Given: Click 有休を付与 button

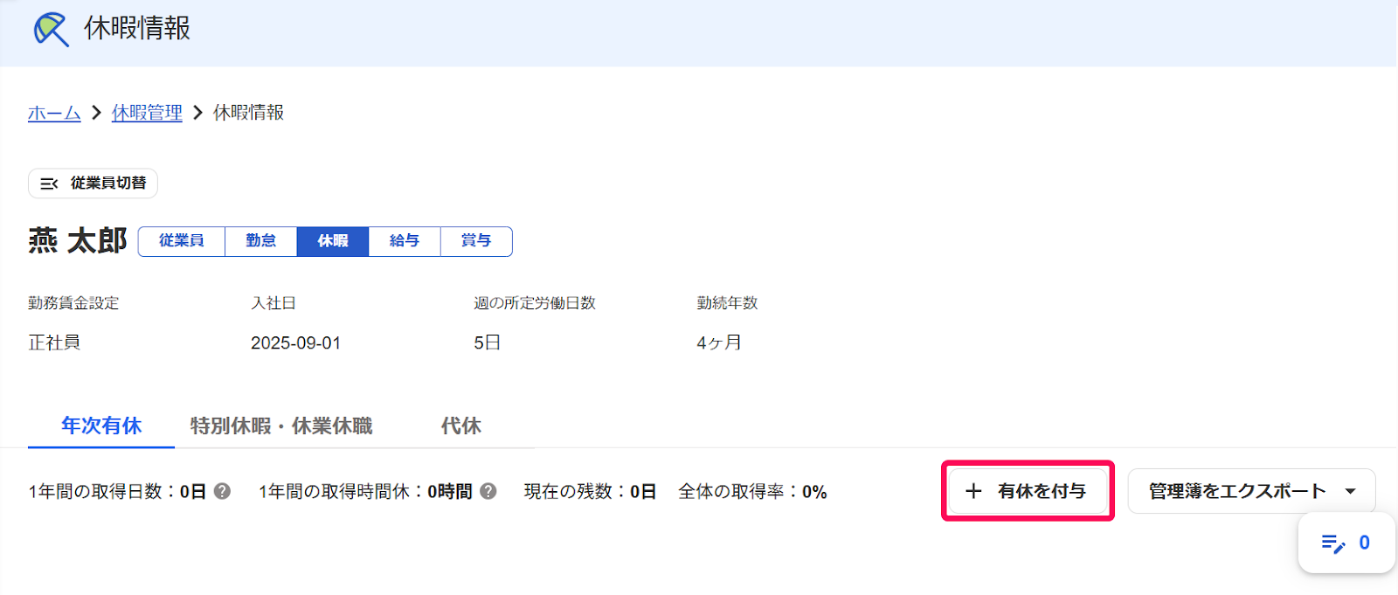Looking at the screenshot, I should [1028, 491].
